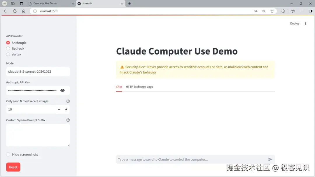Click the Custom System Prompt Suffix textarea
The image size is (315, 177).
tap(38, 135)
